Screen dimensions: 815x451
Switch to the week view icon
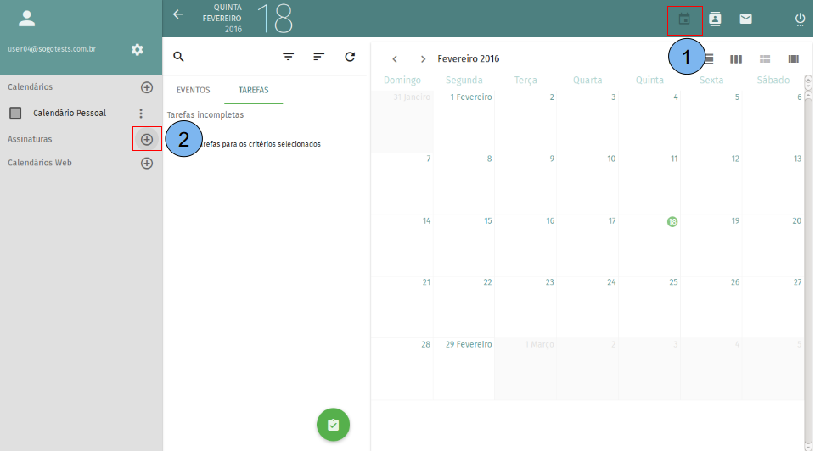pos(736,59)
